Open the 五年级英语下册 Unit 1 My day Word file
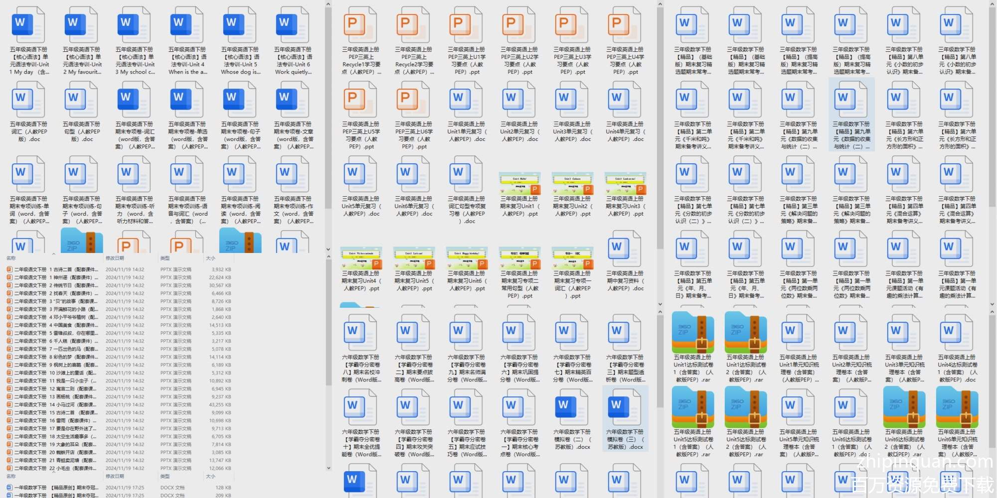Viewport: 997px width, 498px height. (29, 40)
